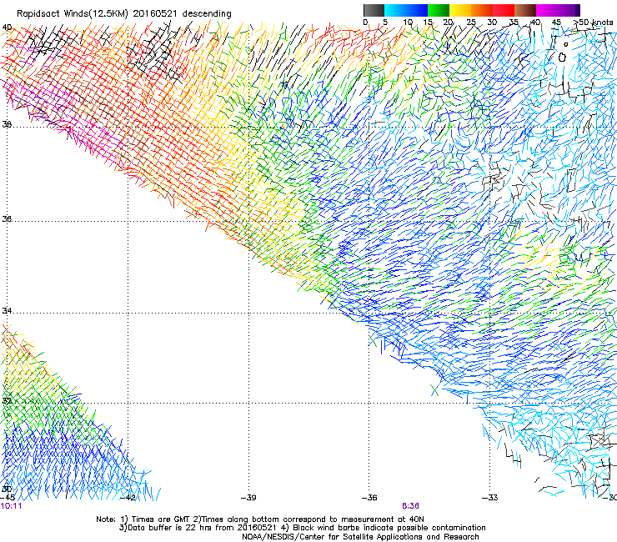The height and width of the screenshot is (542, 617).
Task: Click the longitude label '-39'
Action: click(248, 498)
